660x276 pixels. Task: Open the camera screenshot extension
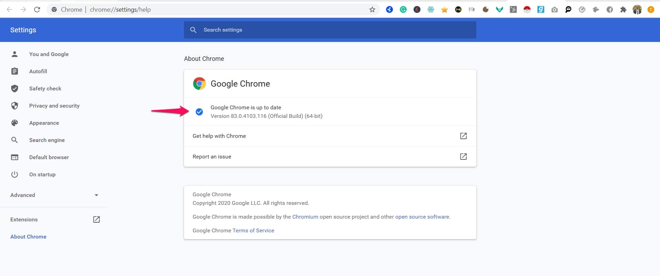[554, 10]
